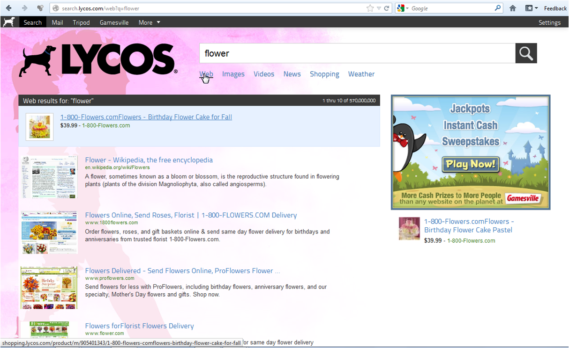Click the bookmarks panel icon near Feedback
569x348 pixels.
(528, 8)
